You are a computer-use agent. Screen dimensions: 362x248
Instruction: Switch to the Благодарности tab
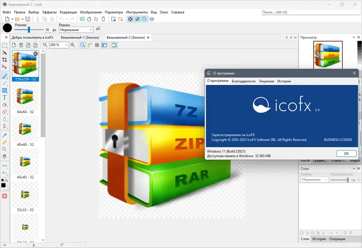coord(243,81)
